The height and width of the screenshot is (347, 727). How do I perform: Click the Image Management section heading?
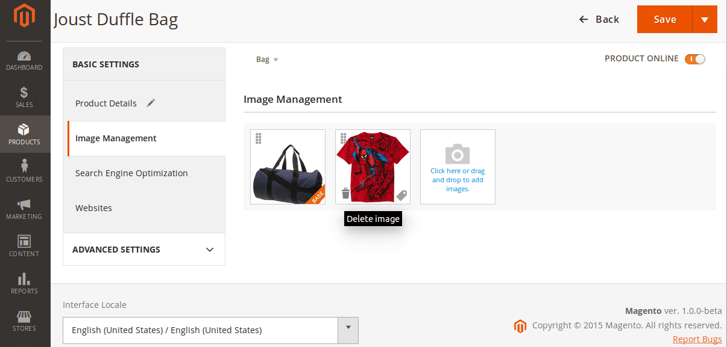tap(293, 99)
